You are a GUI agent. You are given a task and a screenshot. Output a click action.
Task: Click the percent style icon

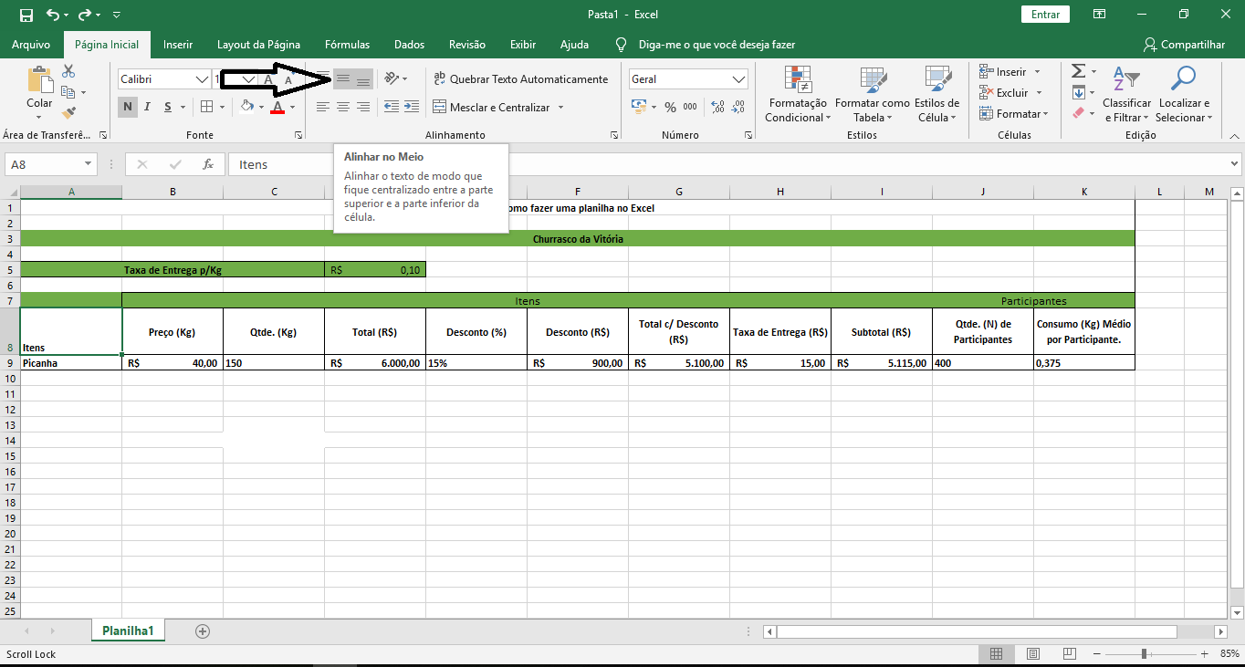click(670, 108)
